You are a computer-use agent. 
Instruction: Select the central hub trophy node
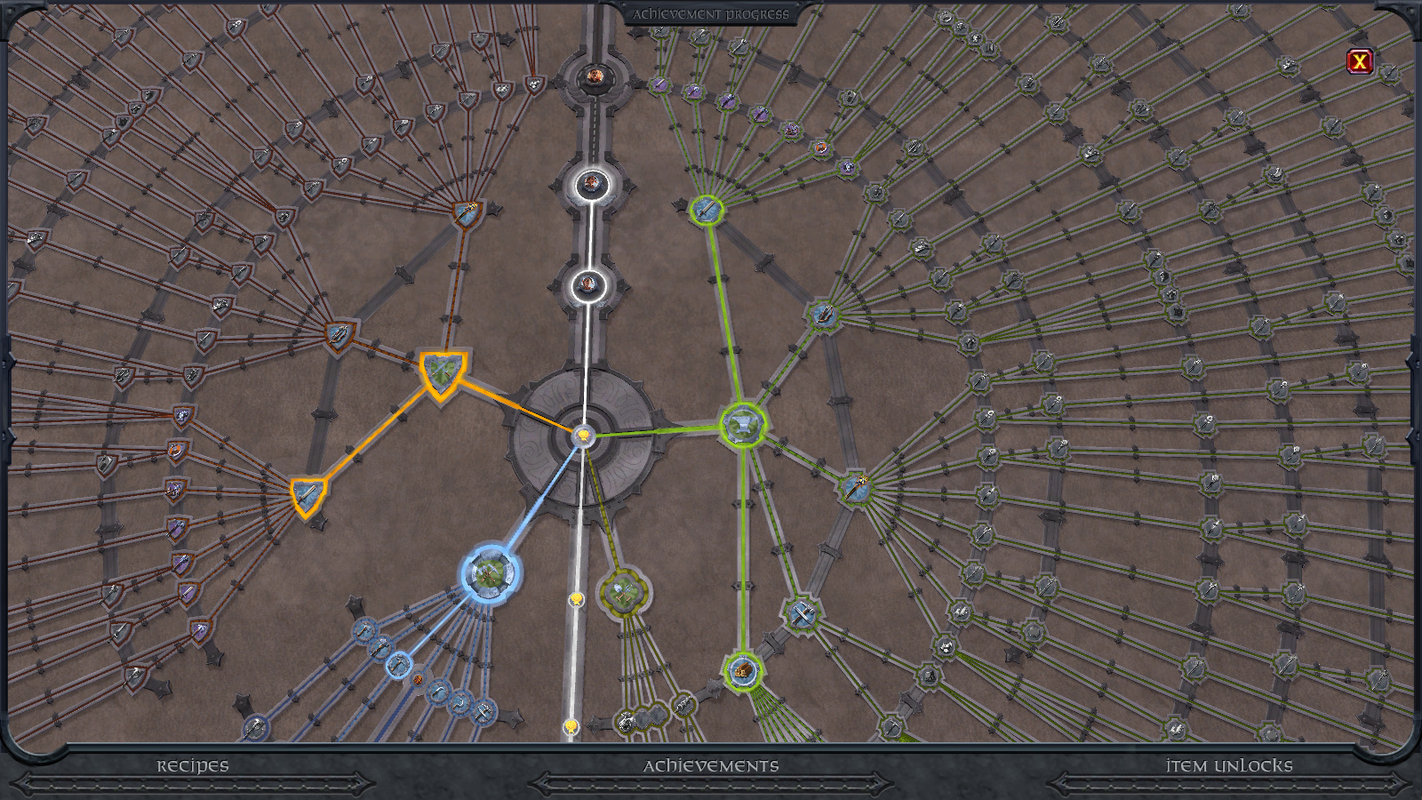click(583, 435)
